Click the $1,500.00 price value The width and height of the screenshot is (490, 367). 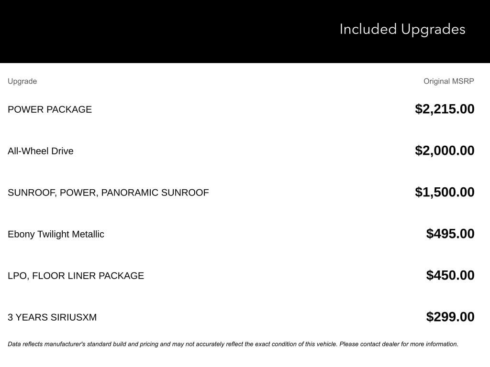(x=445, y=192)
